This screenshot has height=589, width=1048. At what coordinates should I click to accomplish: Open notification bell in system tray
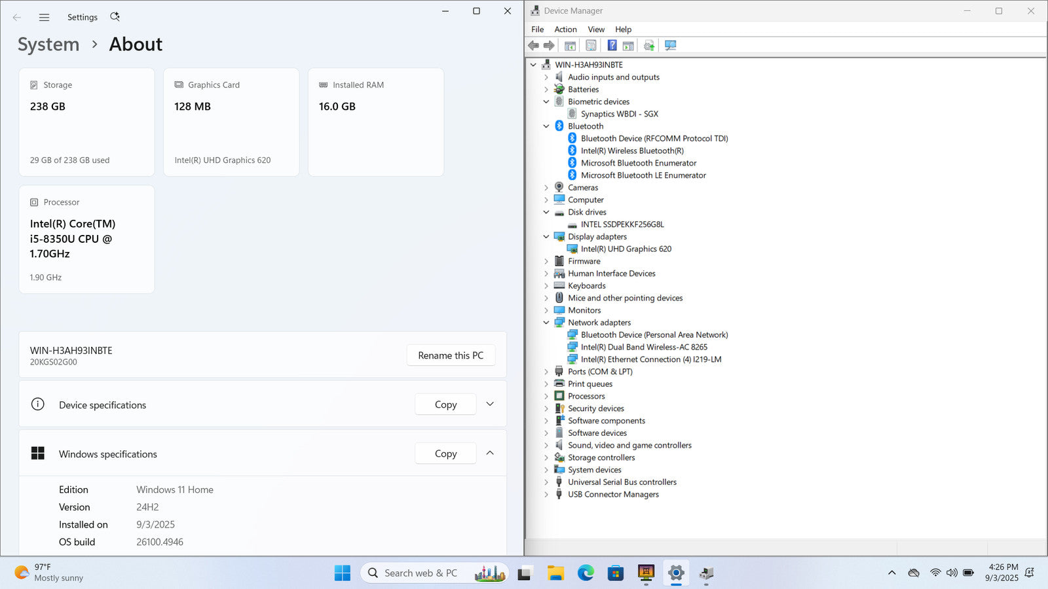(1029, 573)
